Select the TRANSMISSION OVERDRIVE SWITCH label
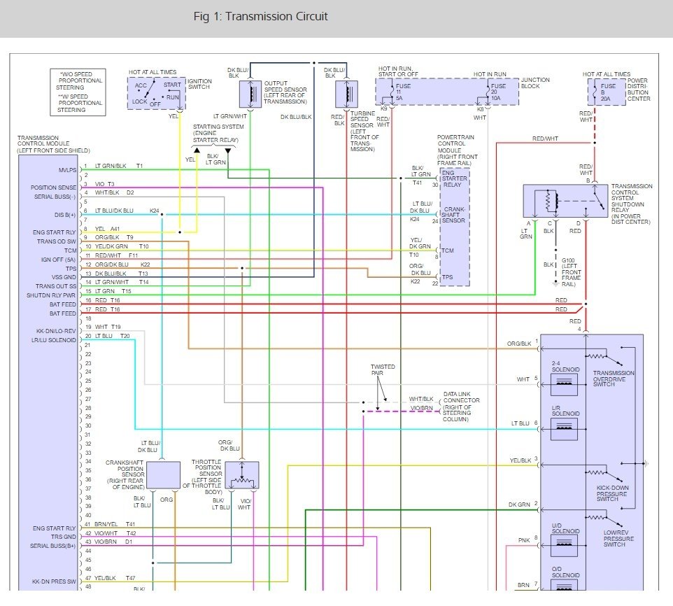This screenshot has width=673, height=606. (613, 379)
